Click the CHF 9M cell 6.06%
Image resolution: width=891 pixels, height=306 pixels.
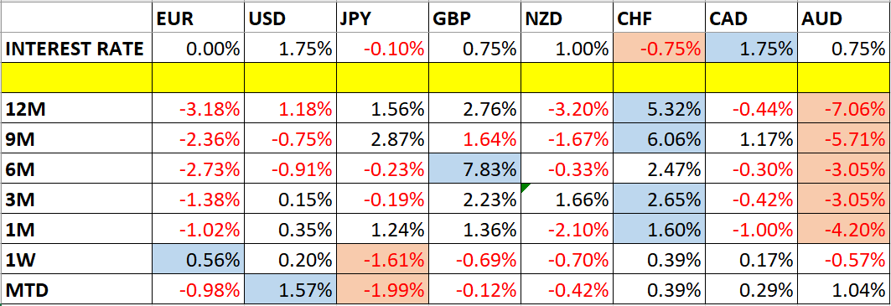pyautogui.click(x=659, y=138)
